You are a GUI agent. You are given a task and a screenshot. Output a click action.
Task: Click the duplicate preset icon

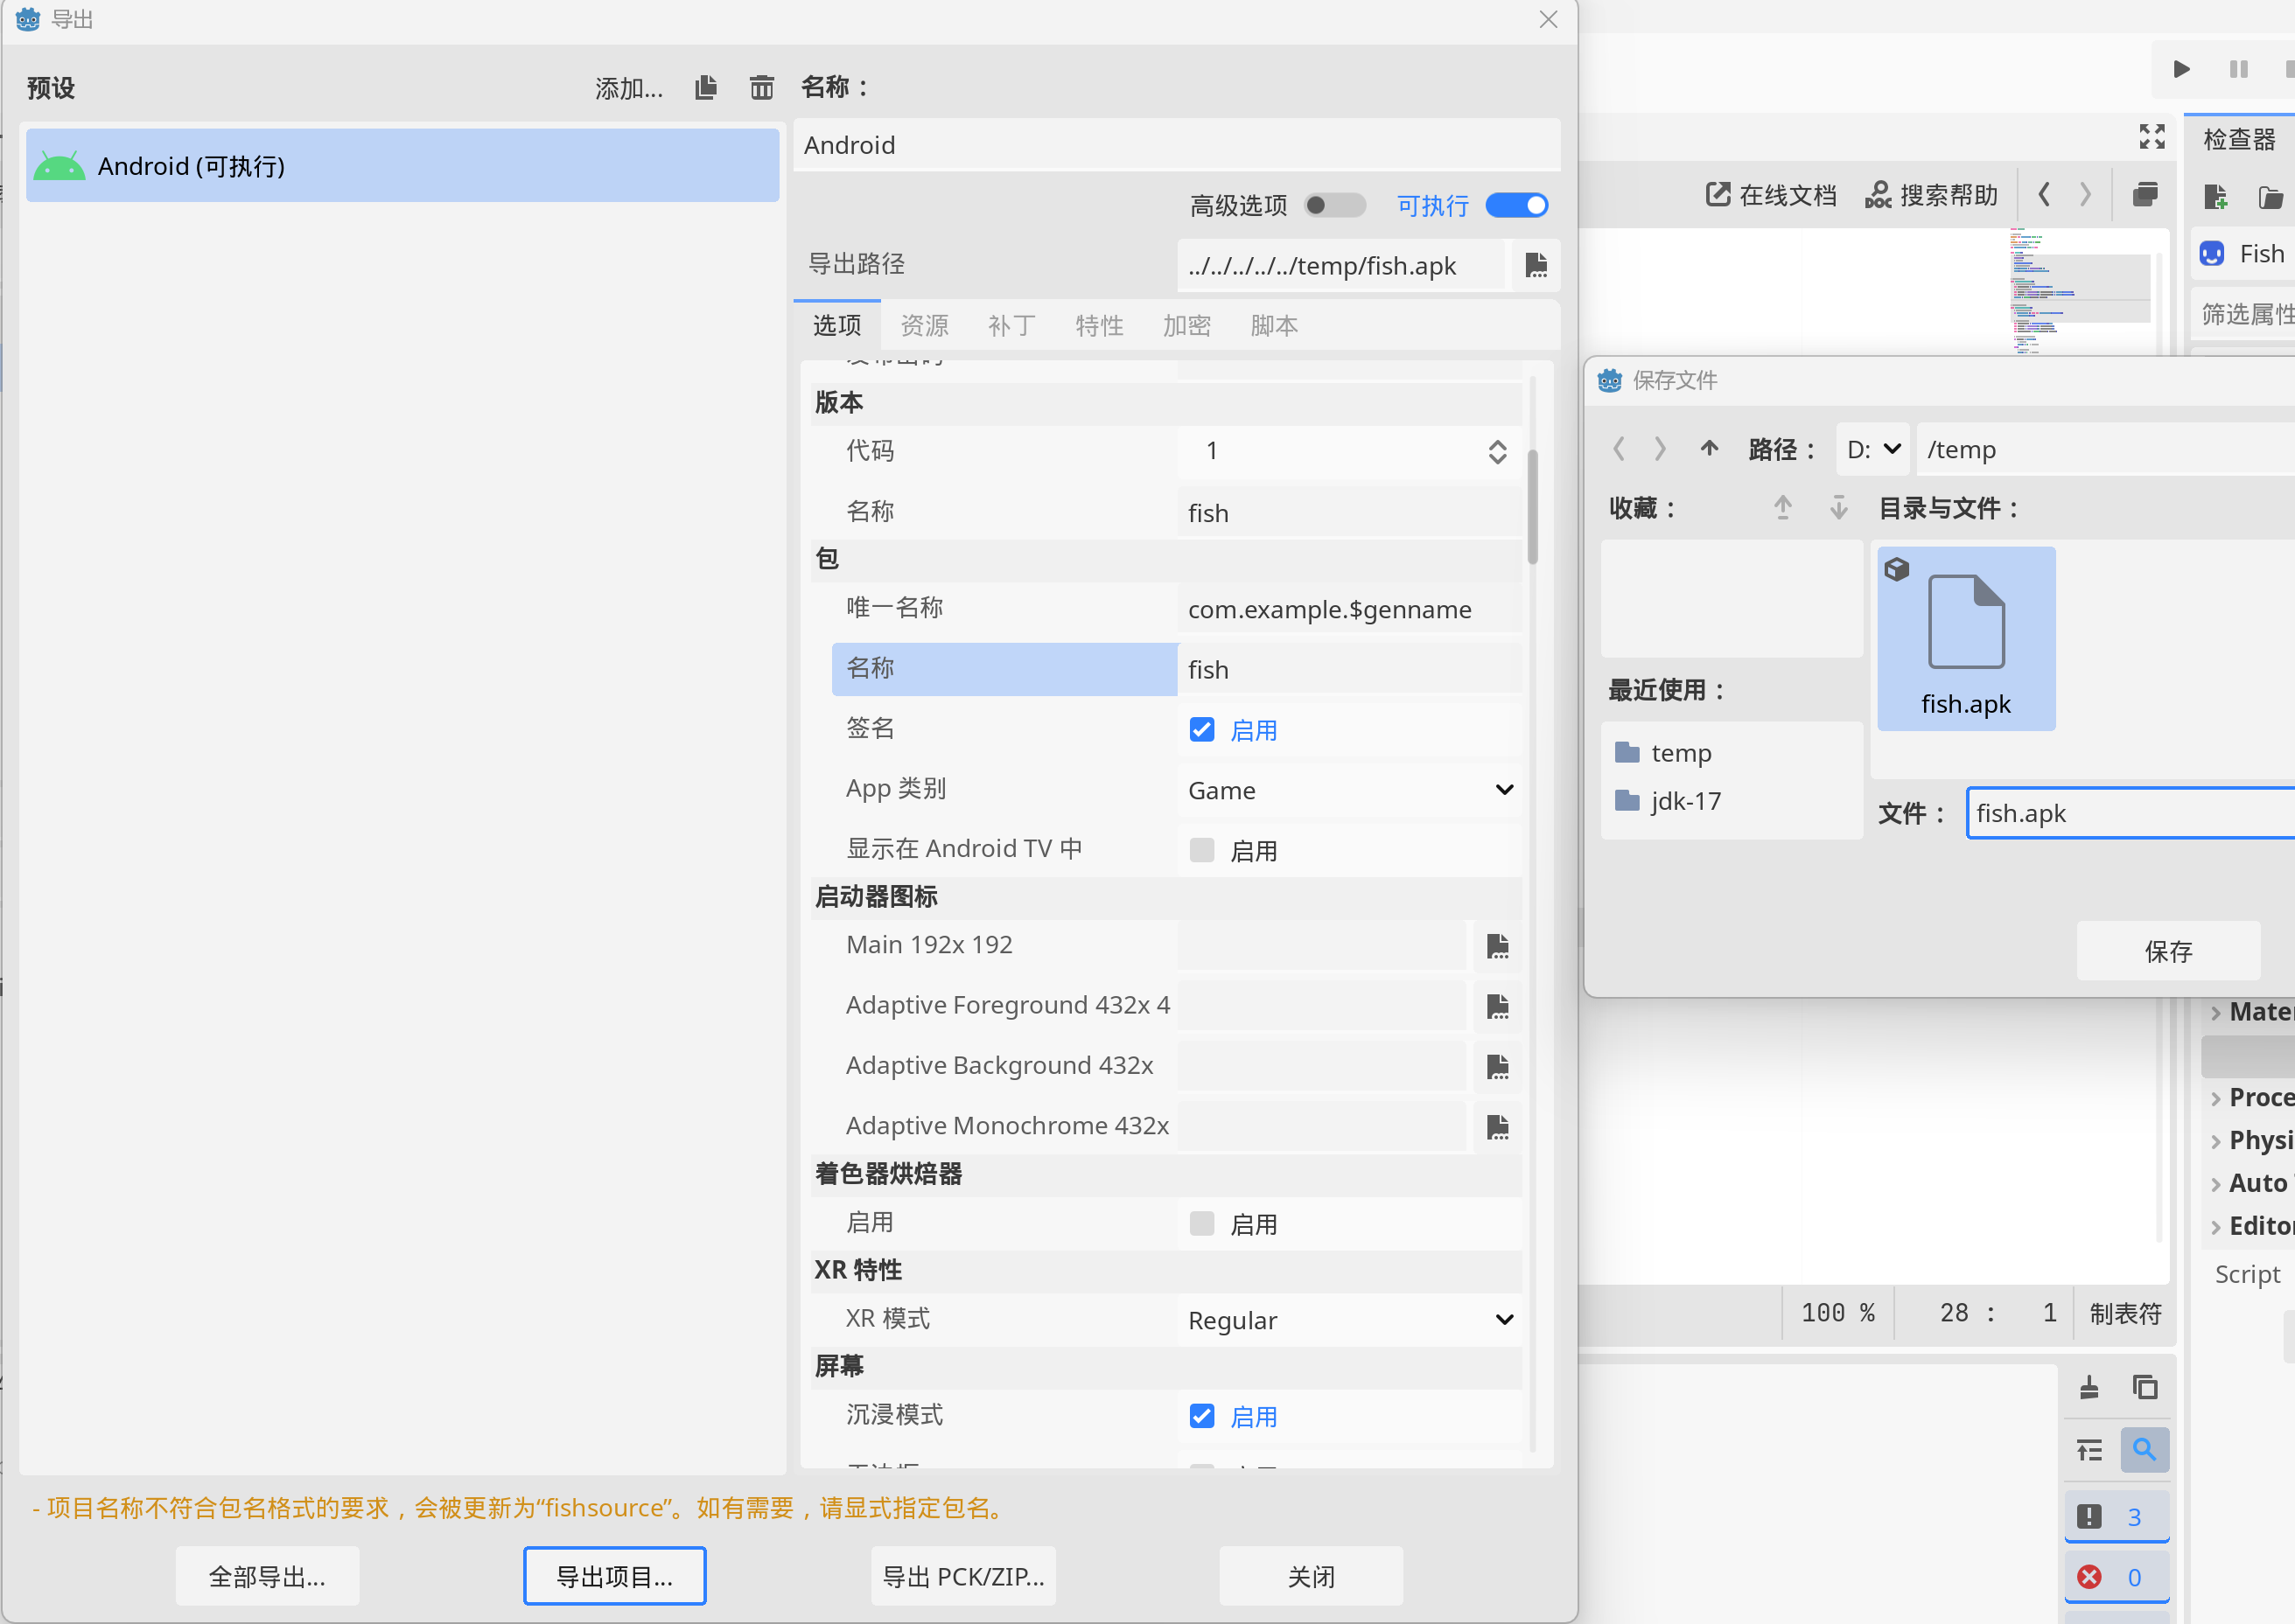click(x=706, y=88)
